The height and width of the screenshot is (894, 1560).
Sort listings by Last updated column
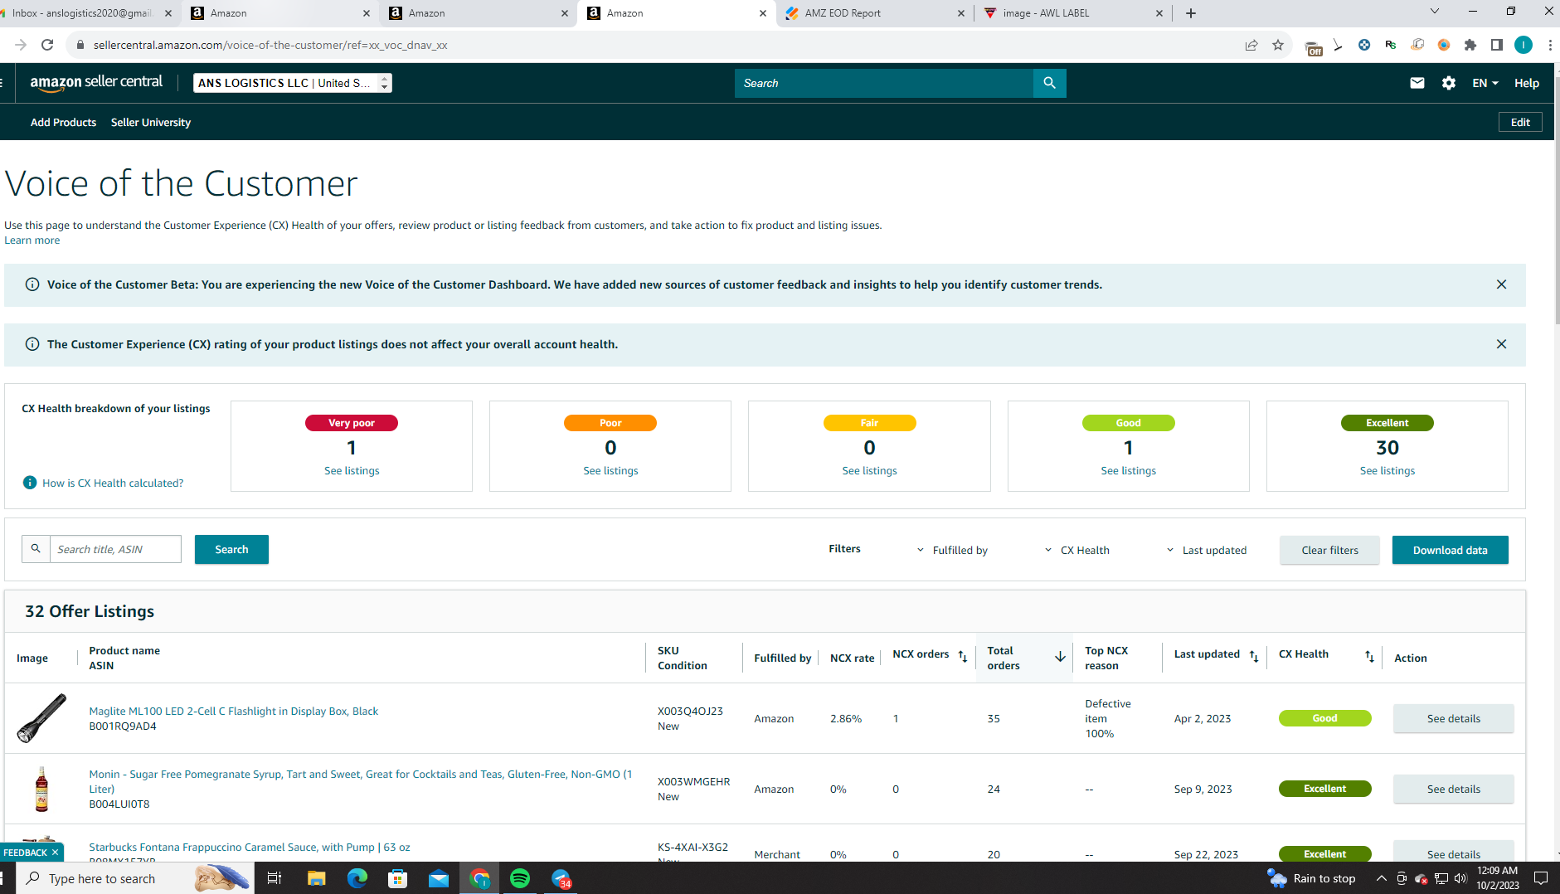[x=1254, y=656]
